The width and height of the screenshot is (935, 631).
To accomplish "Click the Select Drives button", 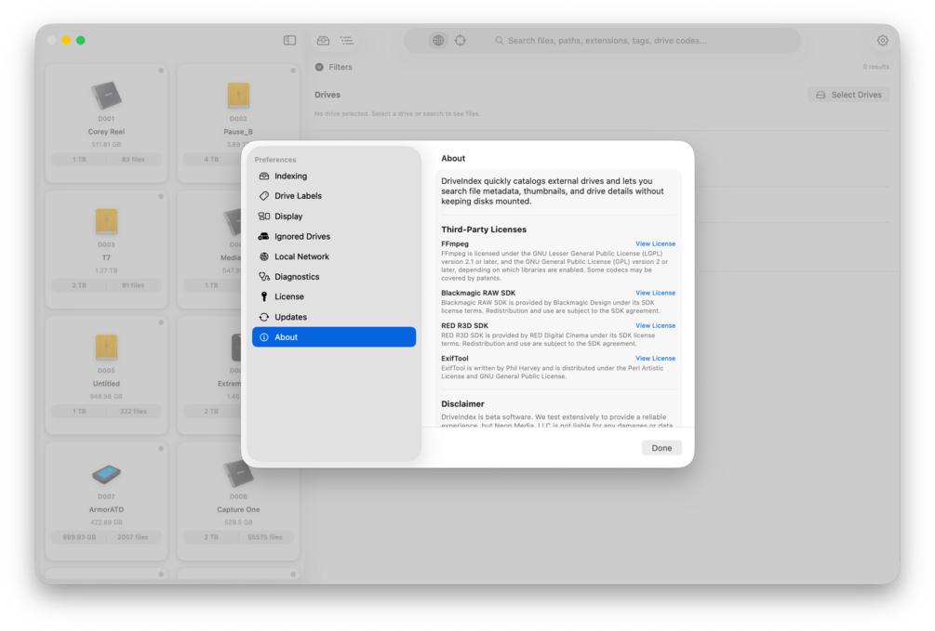I will 848,95.
